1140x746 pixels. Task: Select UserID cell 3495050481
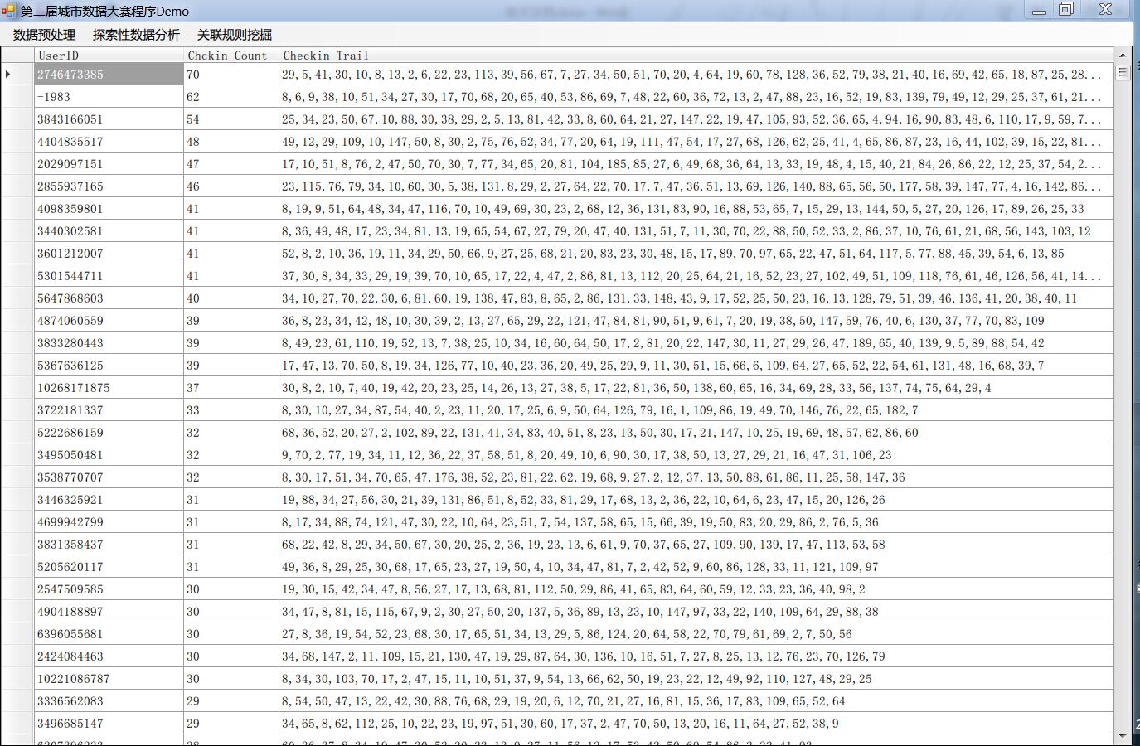point(109,455)
